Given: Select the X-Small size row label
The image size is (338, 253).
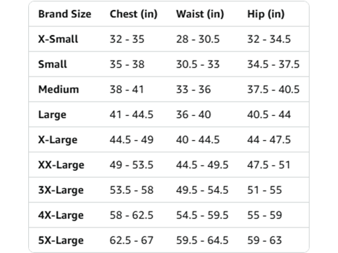Looking at the screenshot, I should [58, 39].
